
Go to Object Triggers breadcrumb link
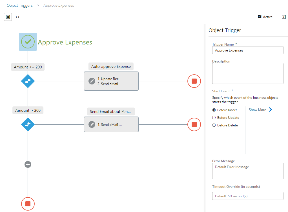pos(20,6)
